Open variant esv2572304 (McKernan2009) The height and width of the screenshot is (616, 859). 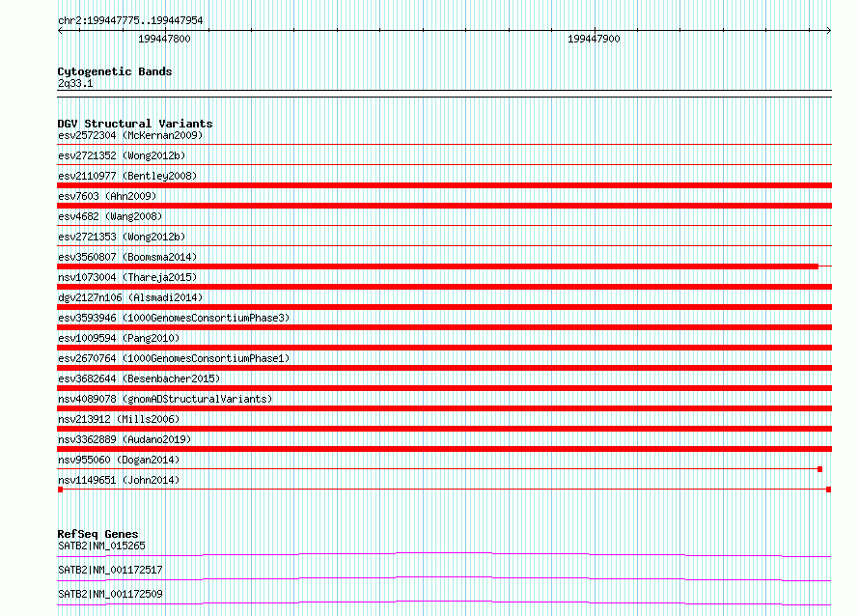(130, 135)
